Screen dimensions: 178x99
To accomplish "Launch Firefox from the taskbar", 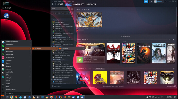I will pyautogui.click(x=12, y=97).
